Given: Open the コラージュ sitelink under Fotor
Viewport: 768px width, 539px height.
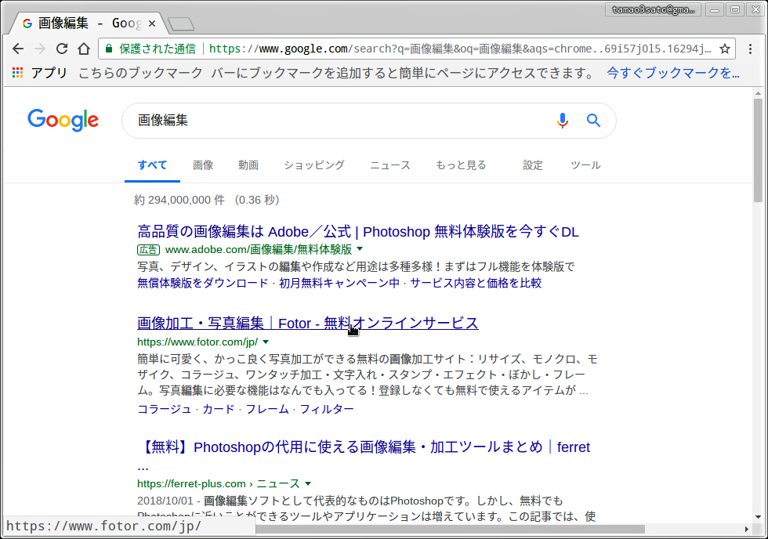Looking at the screenshot, I should coord(164,409).
